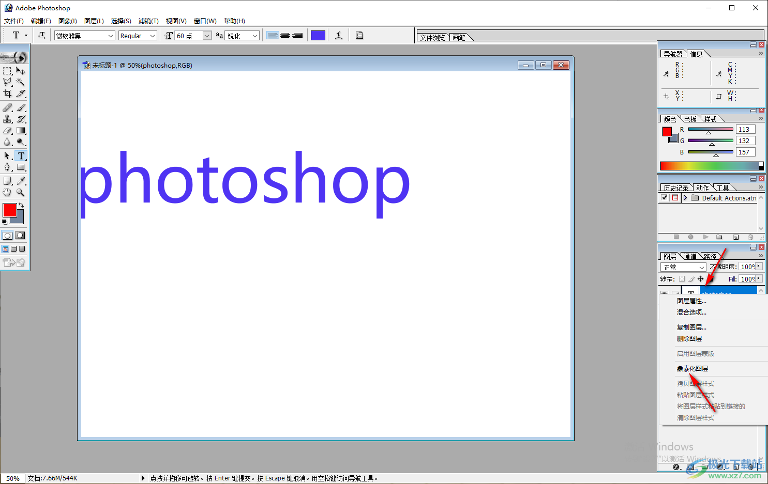Image resolution: width=768 pixels, height=484 pixels.
Task: Select the Dodge tool
Action: click(x=21, y=142)
